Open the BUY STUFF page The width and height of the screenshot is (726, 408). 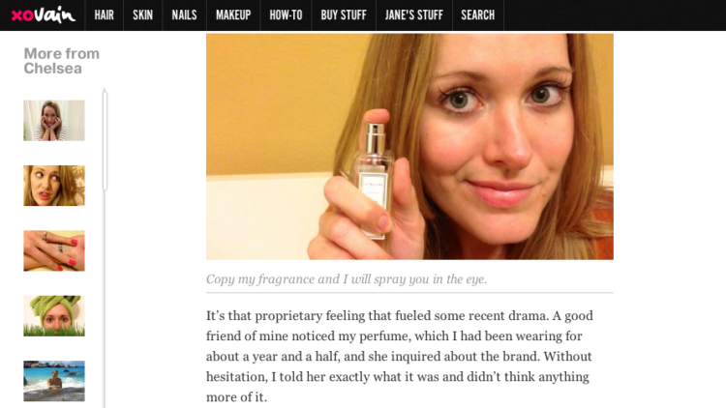tap(344, 15)
